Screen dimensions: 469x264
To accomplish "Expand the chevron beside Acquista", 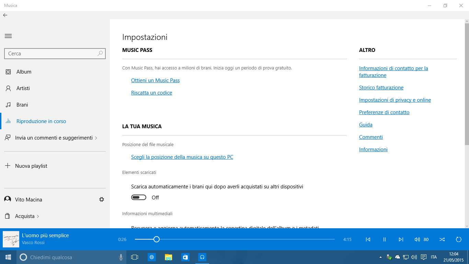I will [x=38, y=216].
